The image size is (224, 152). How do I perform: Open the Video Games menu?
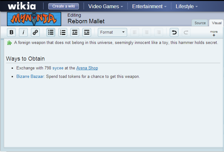pos(106,6)
